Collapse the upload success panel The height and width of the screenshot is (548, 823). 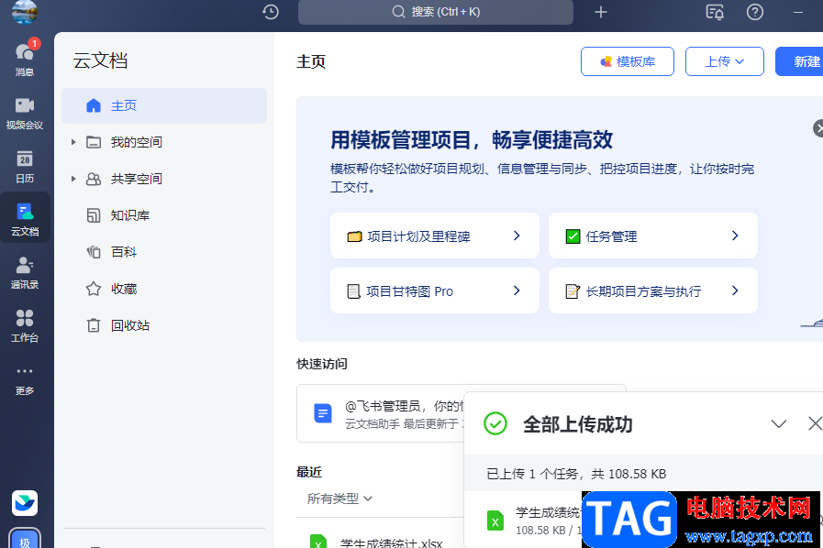click(778, 423)
